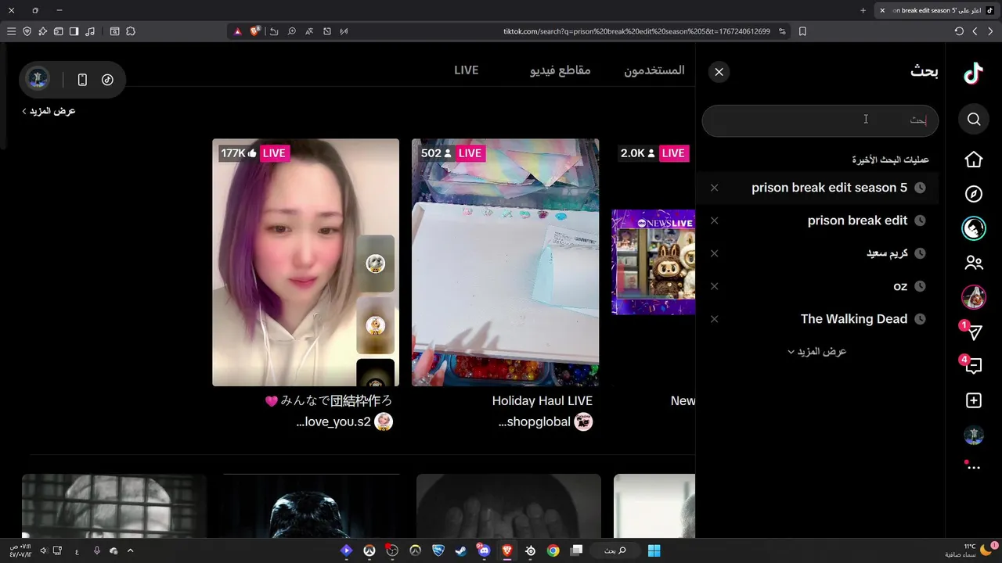The width and height of the screenshot is (1002, 563).
Task: Click the zoom magnifier icon in address bar
Action: pyautogui.click(x=291, y=31)
